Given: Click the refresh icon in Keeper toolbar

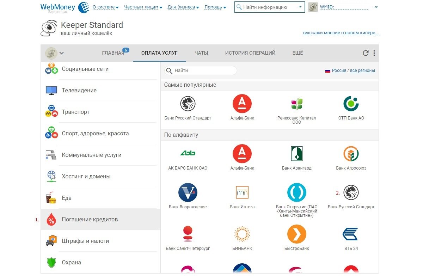Looking at the screenshot, I should (366, 53).
